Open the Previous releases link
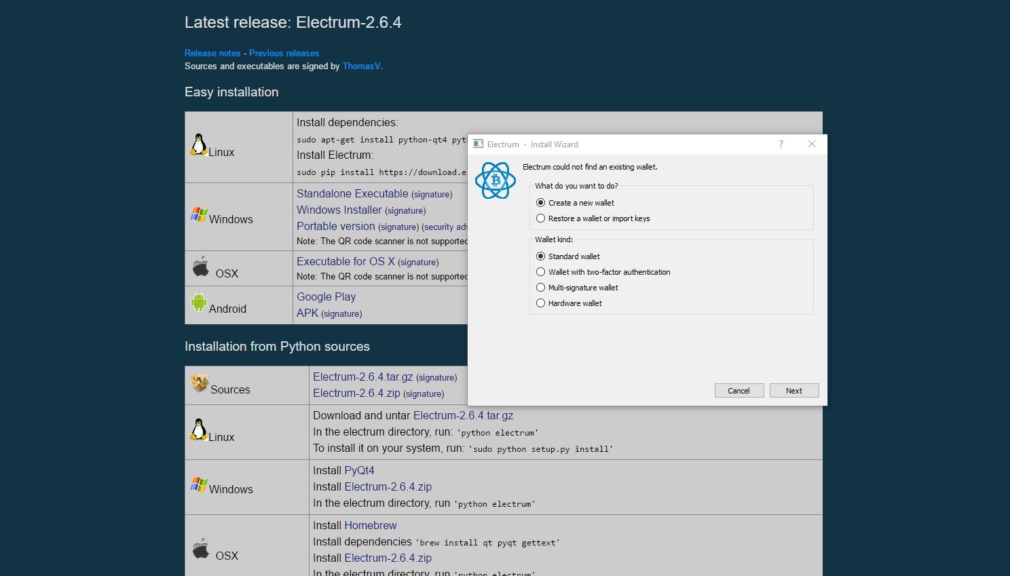Viewport: 1010px width, 576px height. click(x=284, y=53)
